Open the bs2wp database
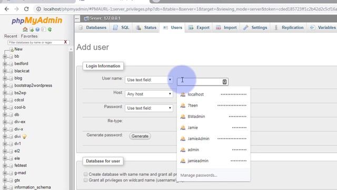337x190 pixels. point(20,93)
